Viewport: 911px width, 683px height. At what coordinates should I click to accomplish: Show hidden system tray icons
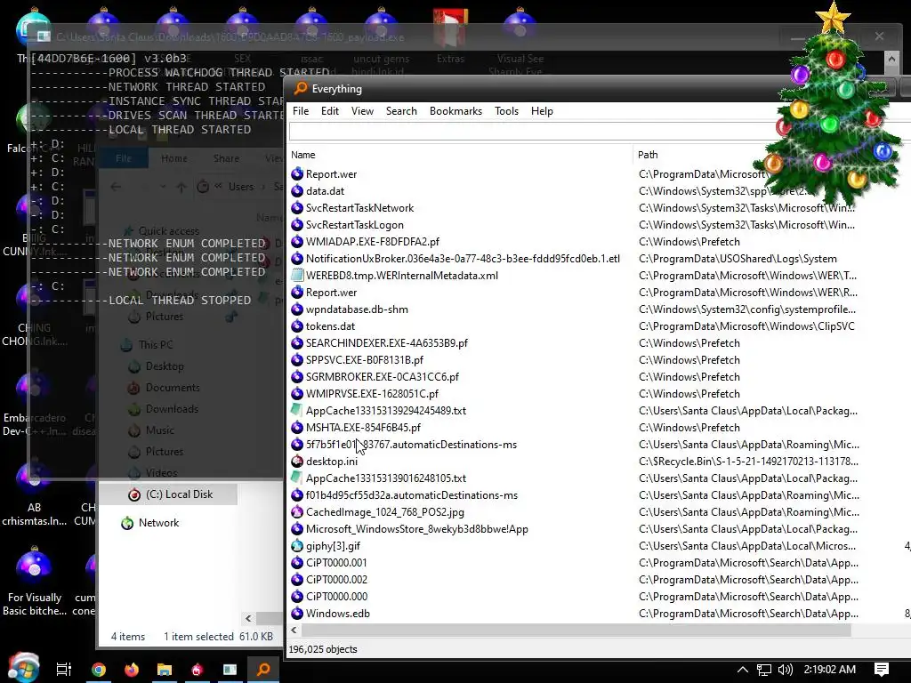pyautogui.click(x=743, y=670)
